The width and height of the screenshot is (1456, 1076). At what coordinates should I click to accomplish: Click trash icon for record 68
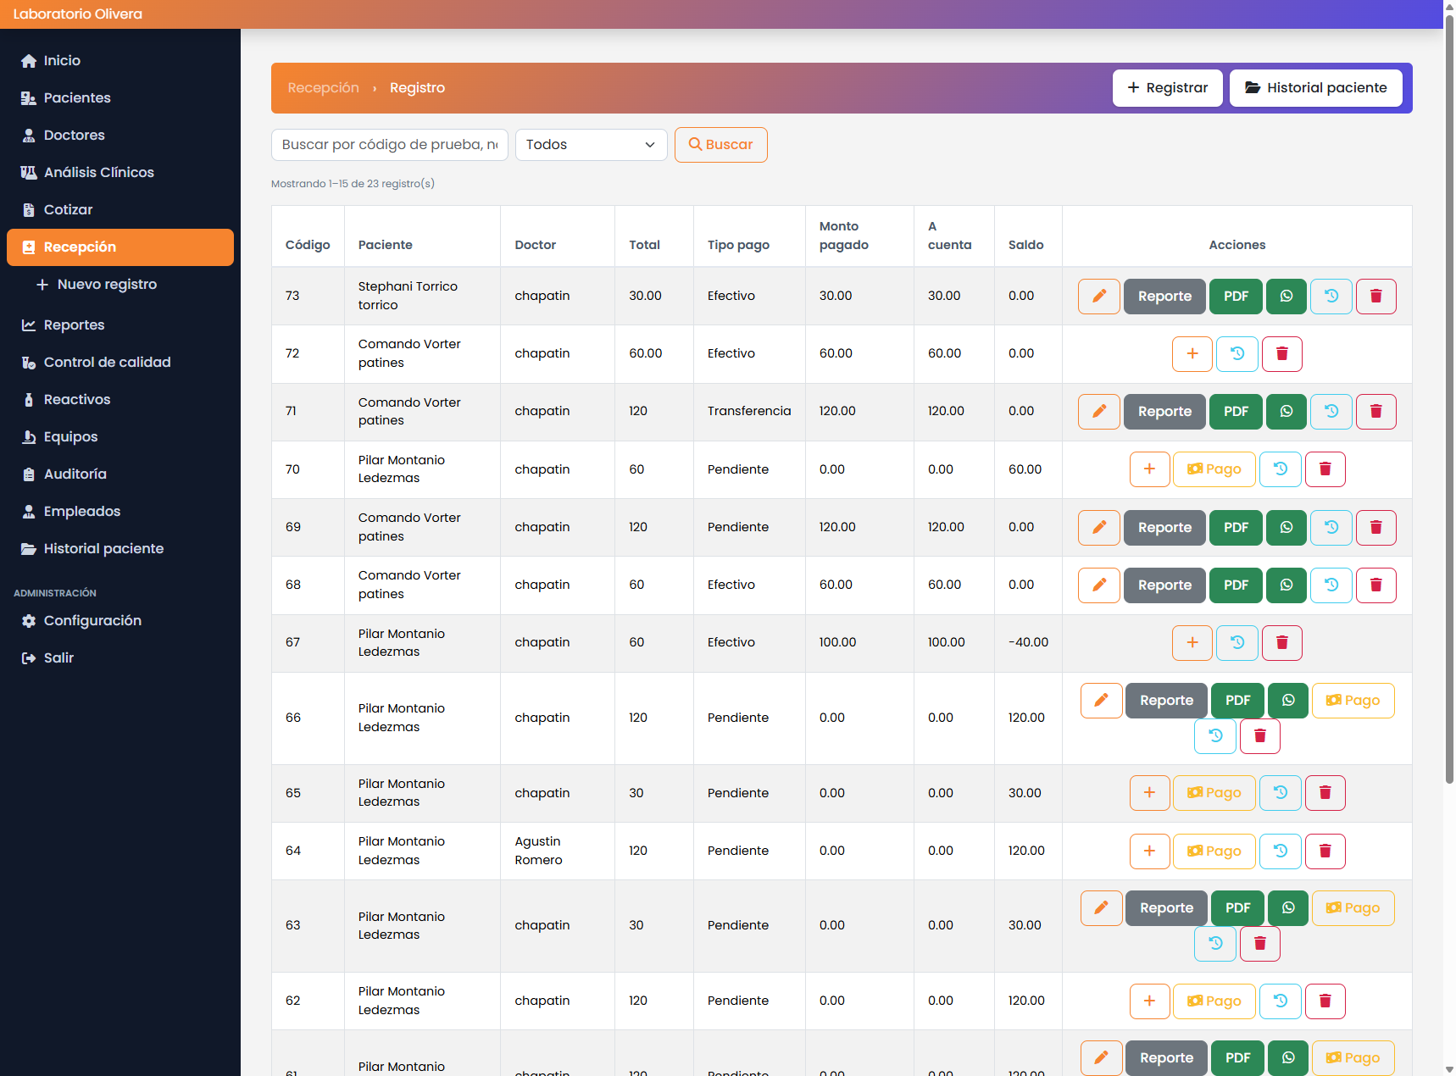click(x=1375, y=585)
